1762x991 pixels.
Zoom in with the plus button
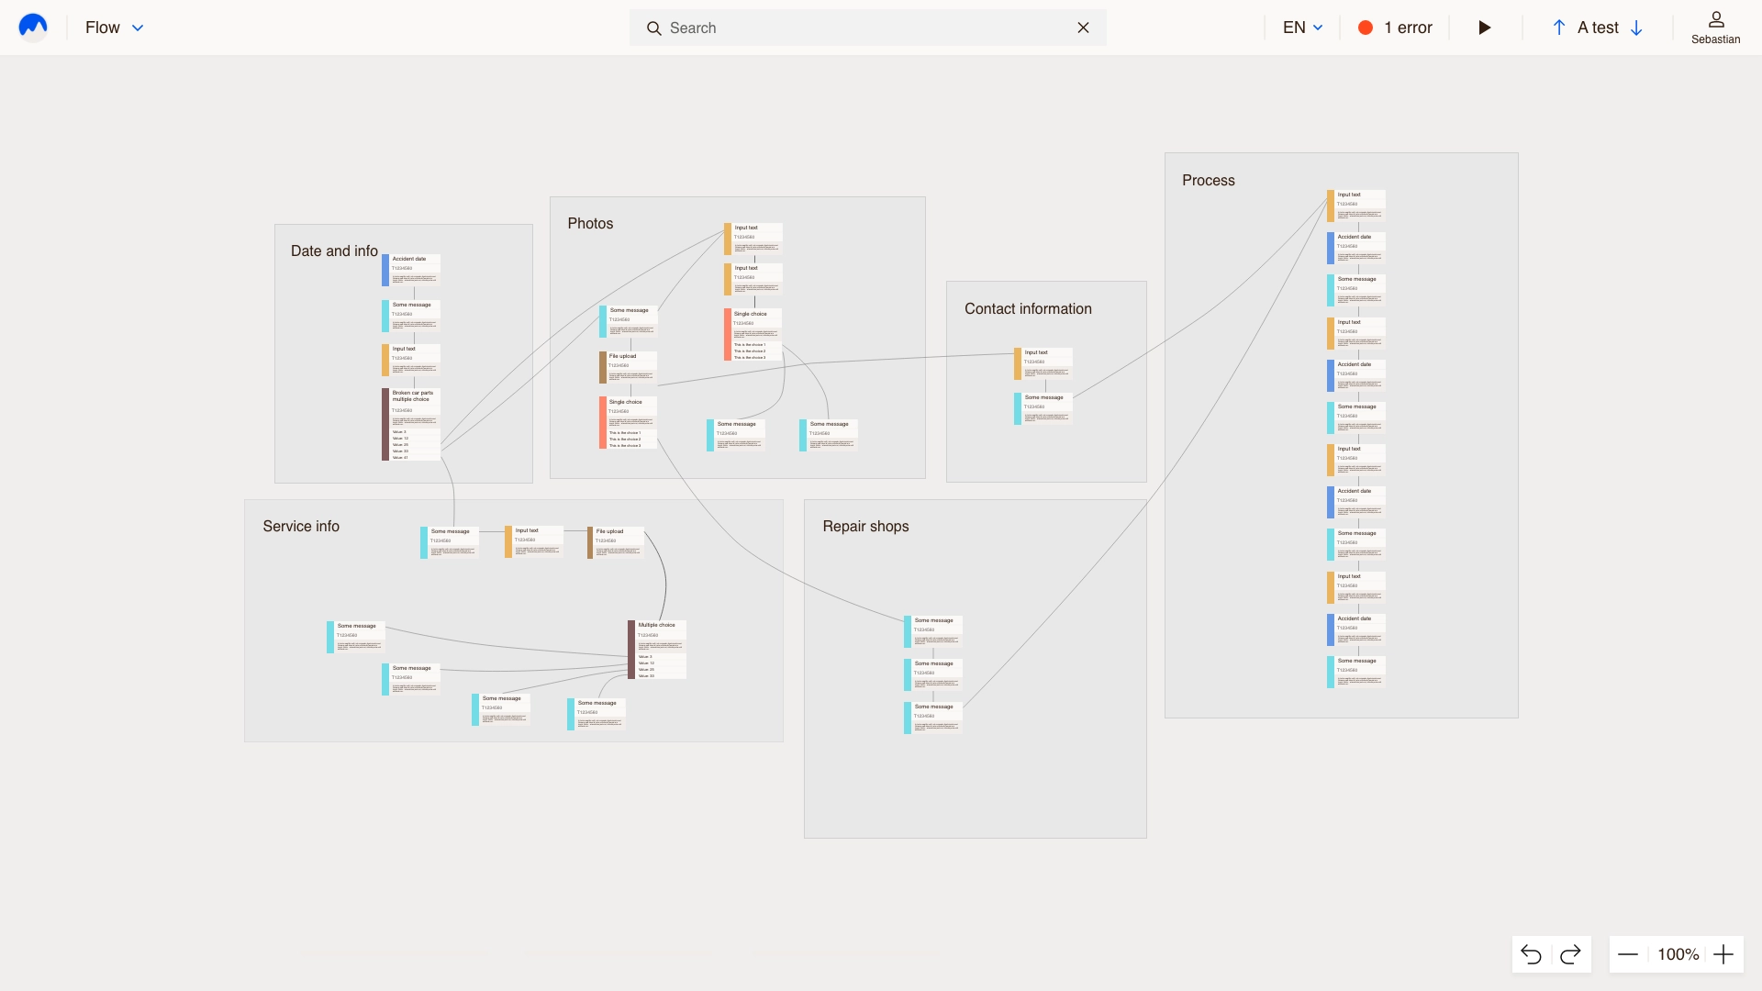pyautogui.click(x=1723, y=954)
